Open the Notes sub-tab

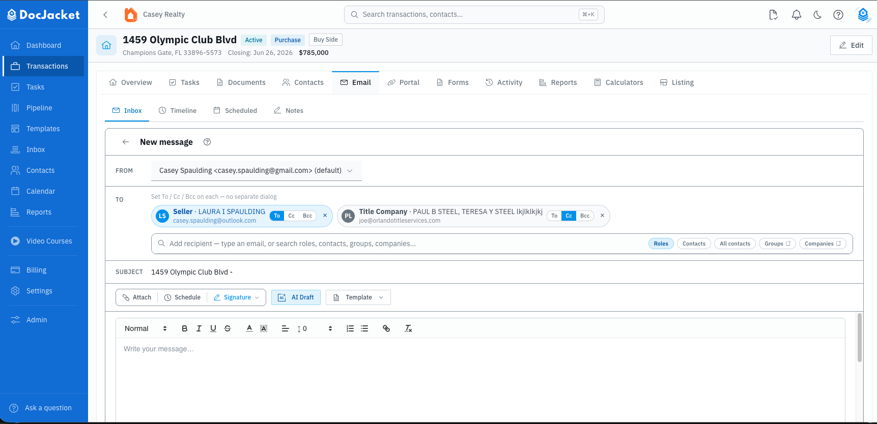coord(289,110)
